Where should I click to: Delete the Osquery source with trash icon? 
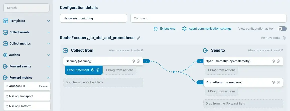(x=138, y=61)
